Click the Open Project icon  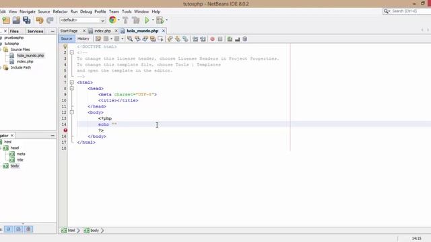point(16,20)
